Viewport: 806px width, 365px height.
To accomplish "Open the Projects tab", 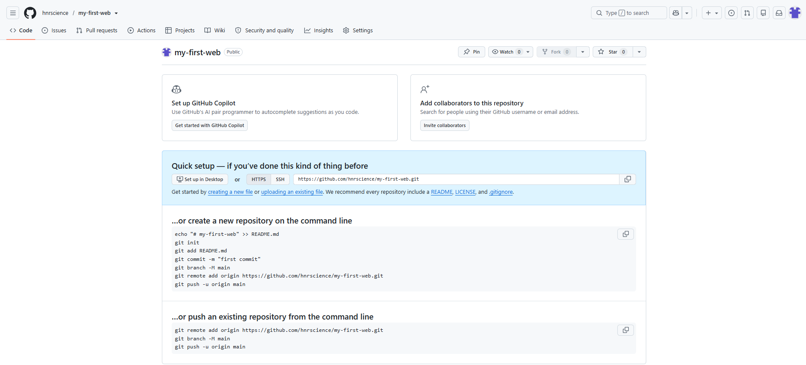I will click(x=180, y=30).
